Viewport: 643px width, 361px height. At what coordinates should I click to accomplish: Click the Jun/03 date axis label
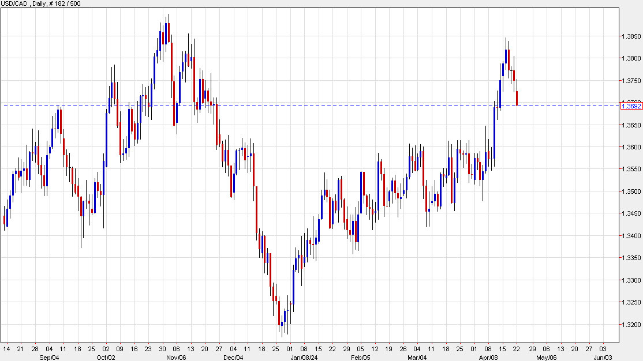click(x=603, y=357)
